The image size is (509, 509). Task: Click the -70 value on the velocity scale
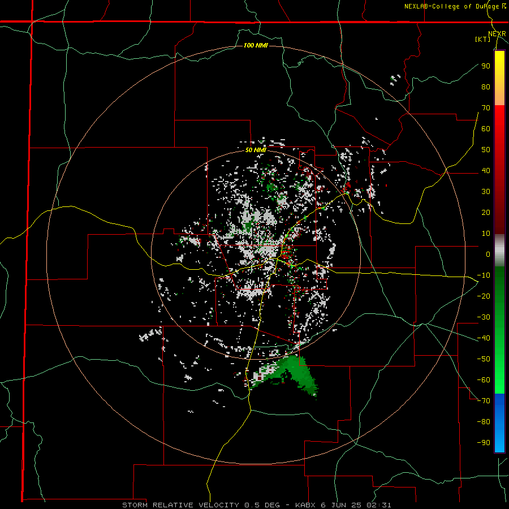point(484,400)
